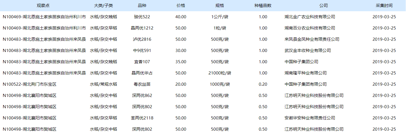The image size is (406, 136).
Task: Click the 采集时间 column header
Action: click(384, 6)
